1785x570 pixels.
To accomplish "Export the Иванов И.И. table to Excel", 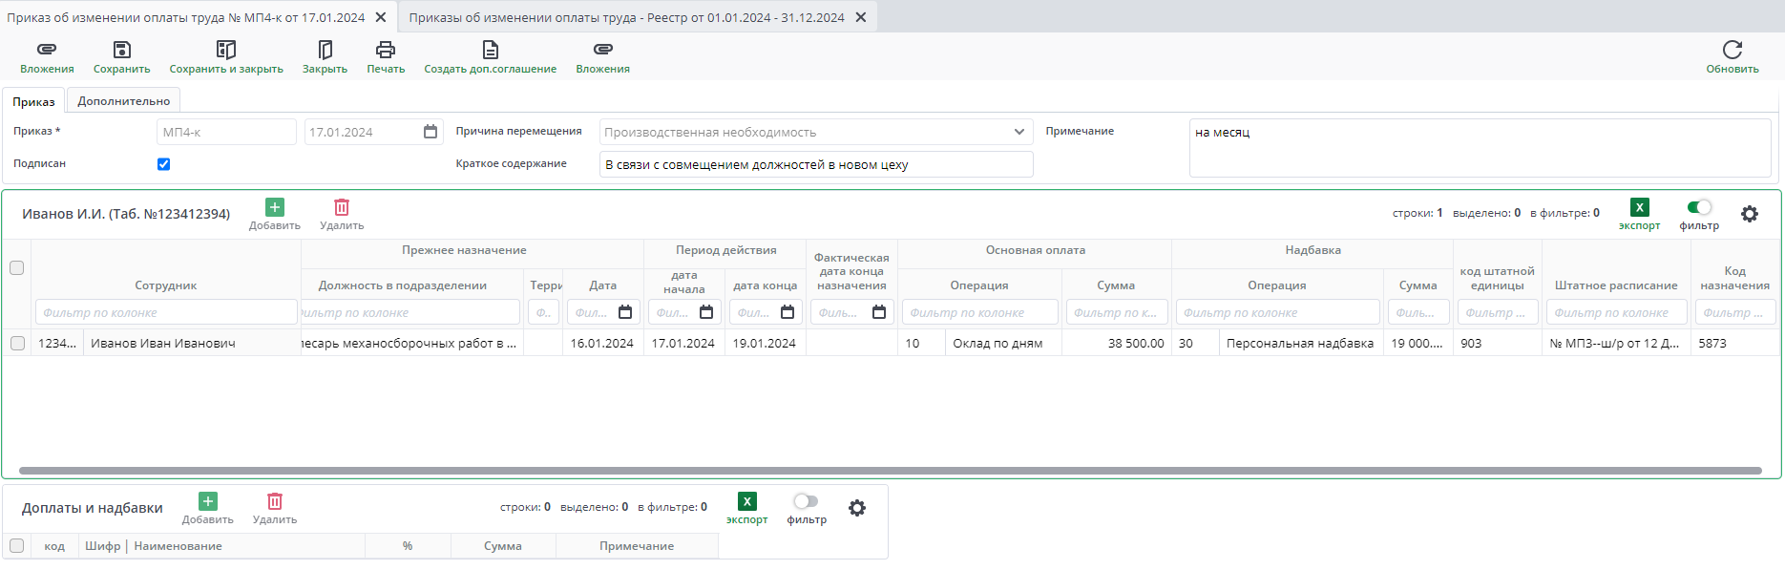I will point(1639,208).
